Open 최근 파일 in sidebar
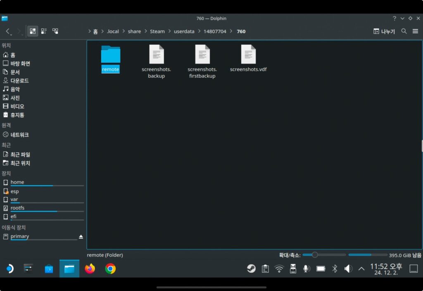Screen dimensions: 423x291 coord(43,155)
